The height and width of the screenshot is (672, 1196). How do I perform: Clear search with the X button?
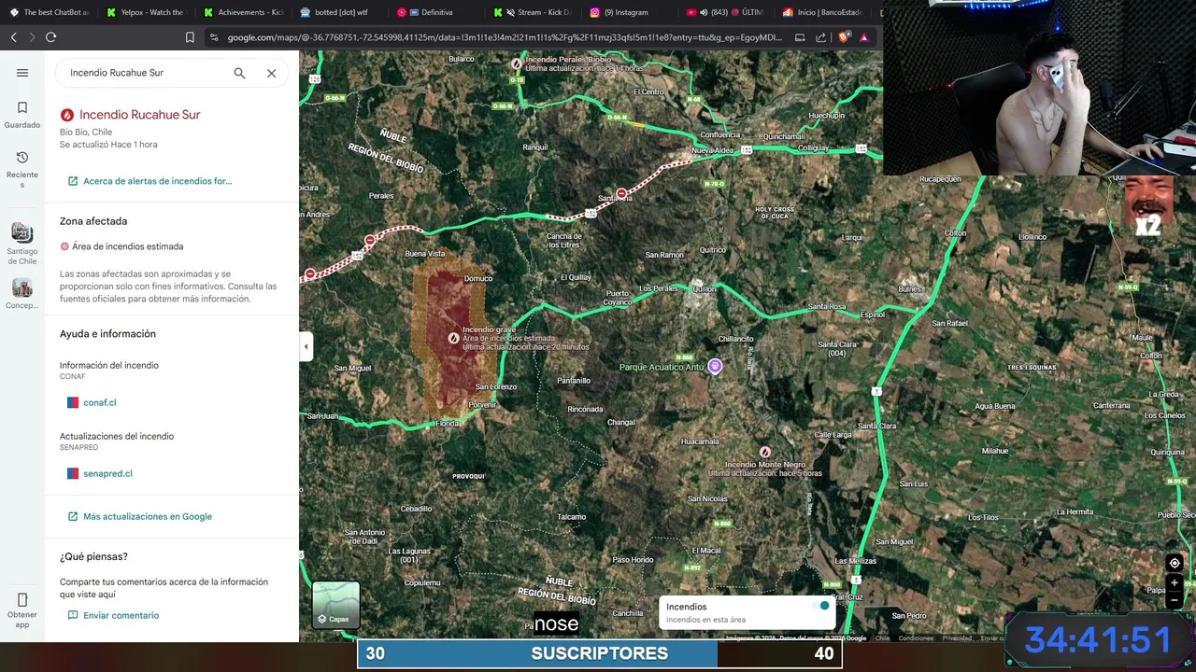tap(271, 73)
